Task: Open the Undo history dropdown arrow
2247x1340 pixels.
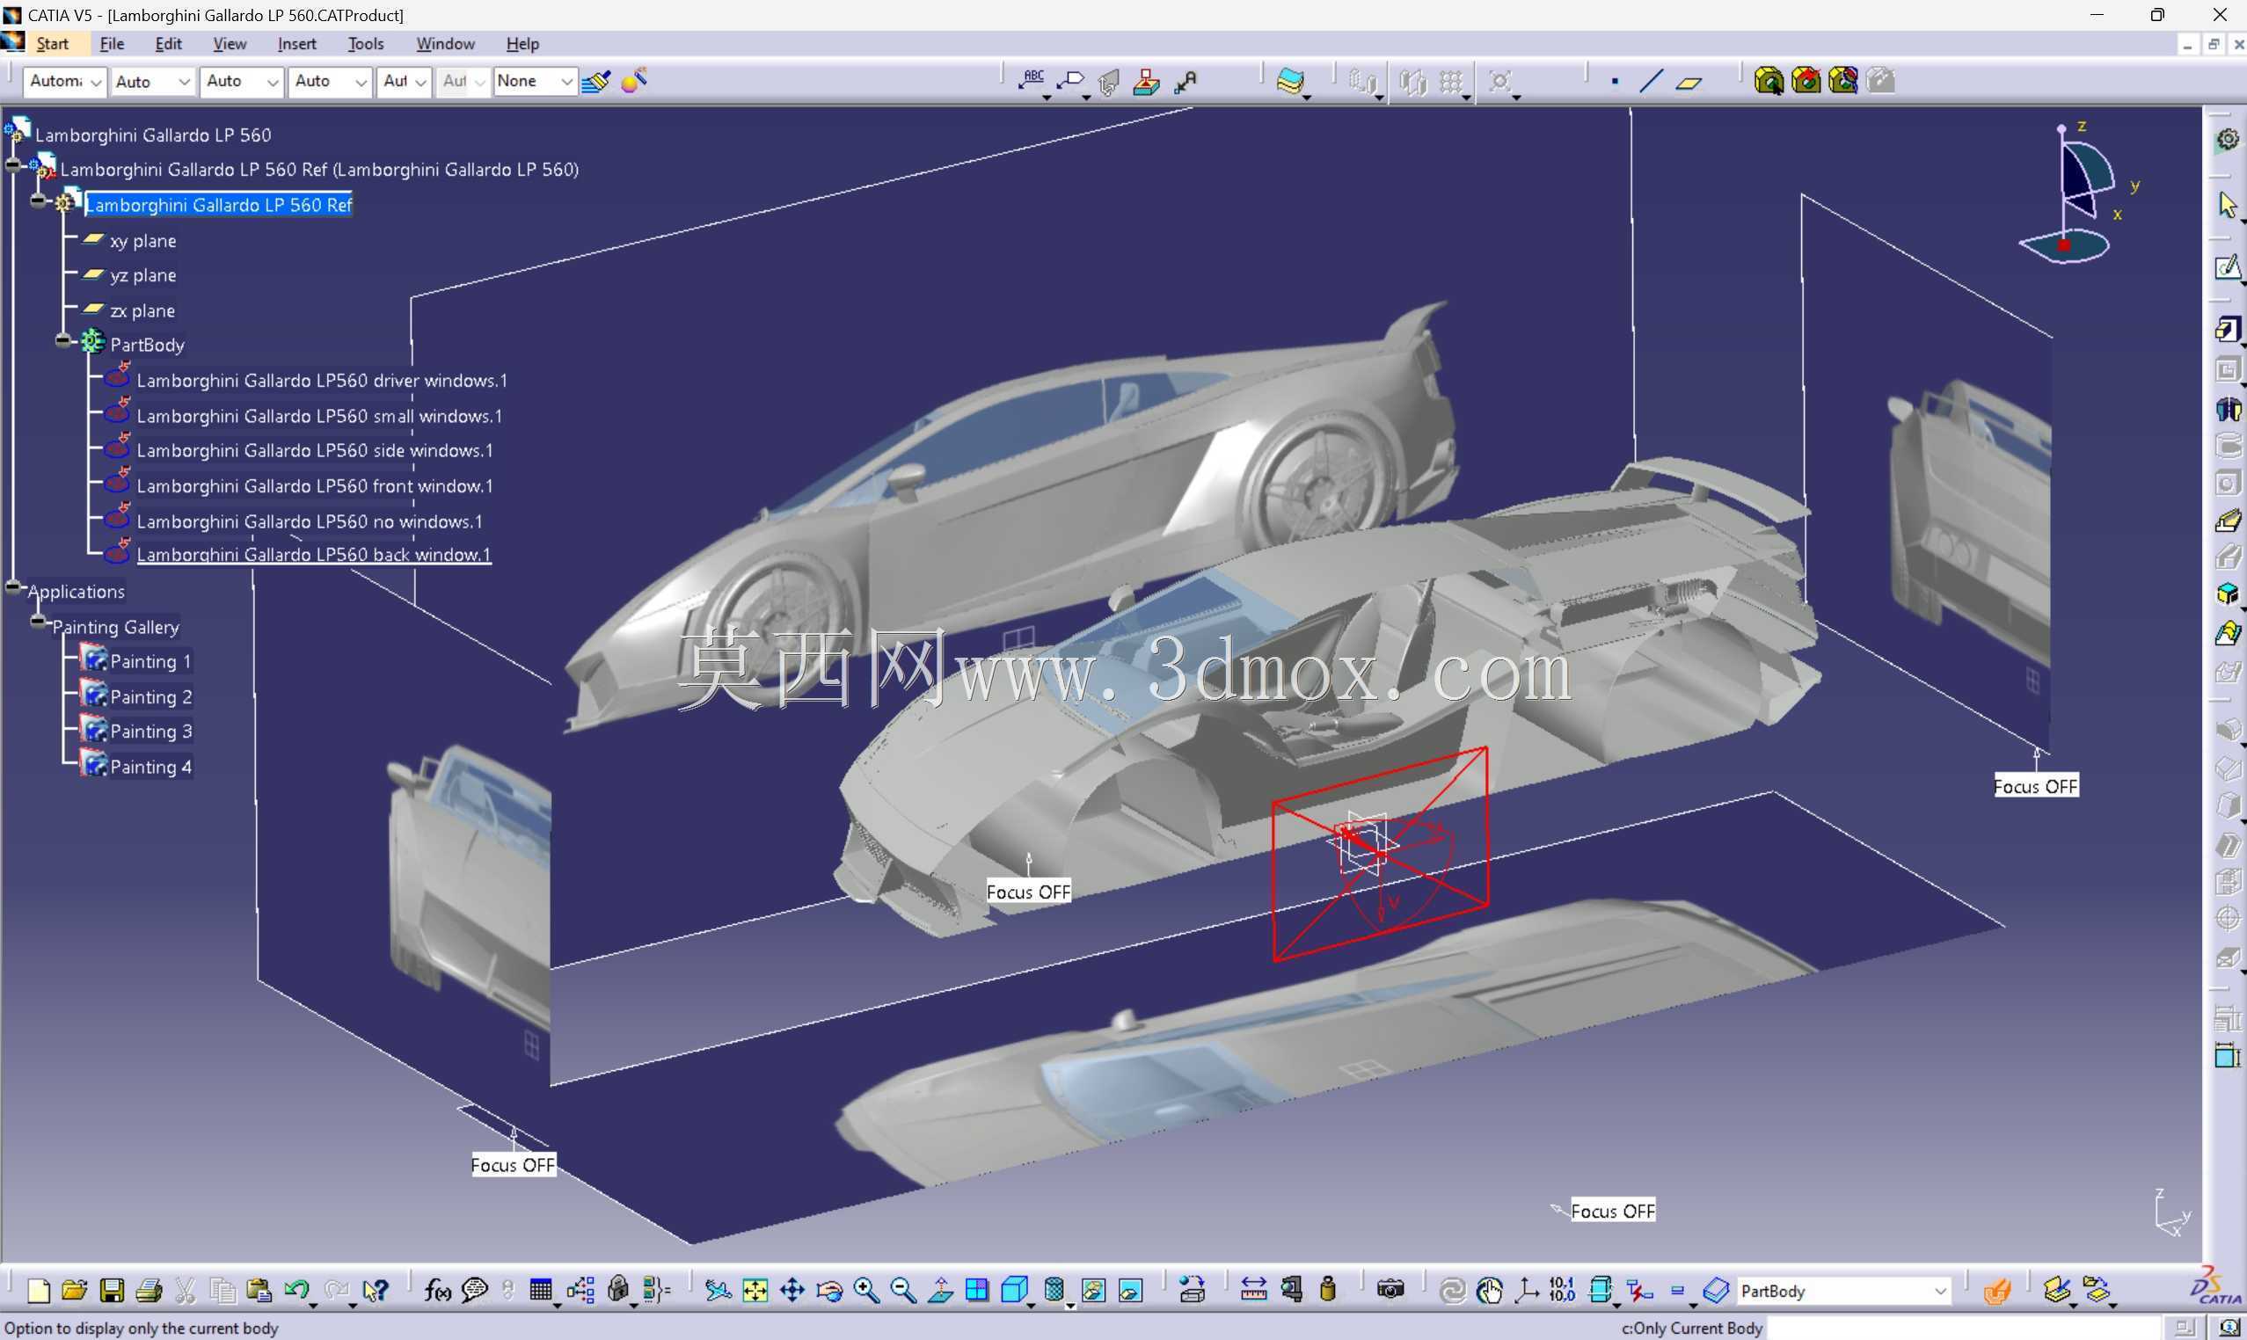Action: (313, 1305)
